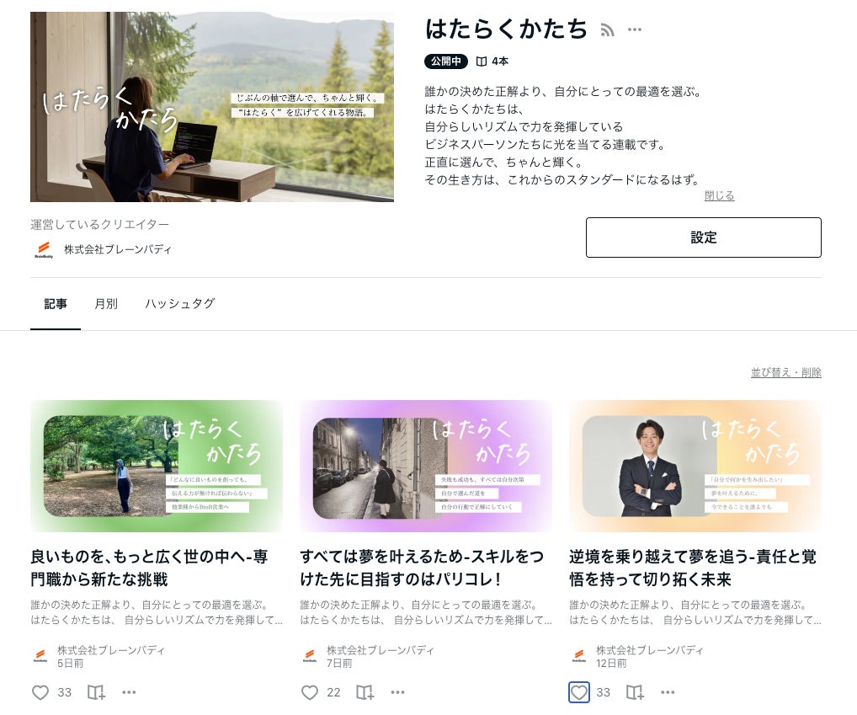Like the 良いものを article with heart icon
The image size is (857, 715).
[40, 692]
